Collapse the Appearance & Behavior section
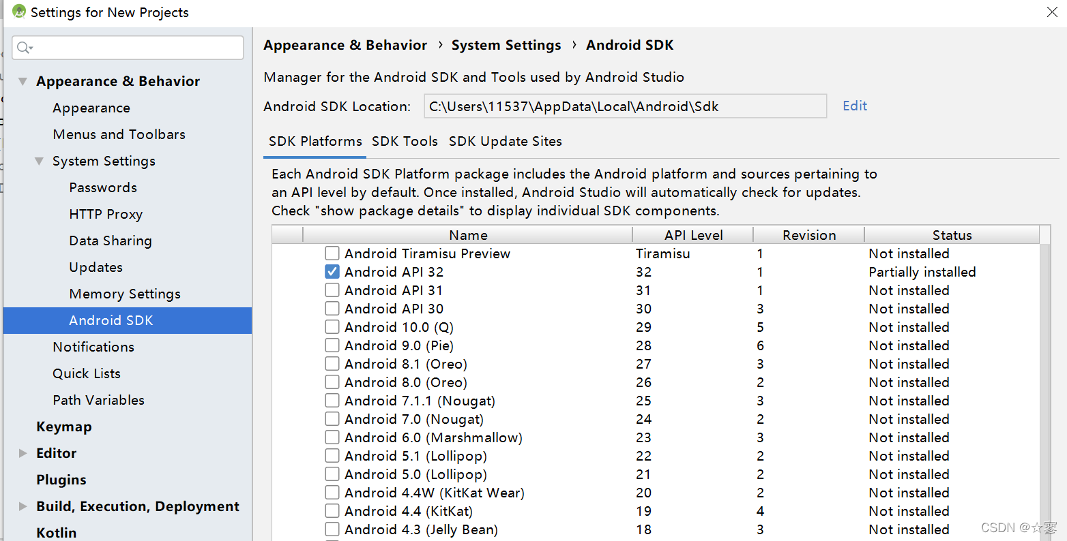1067x541 pixels. tap(23, 80)
